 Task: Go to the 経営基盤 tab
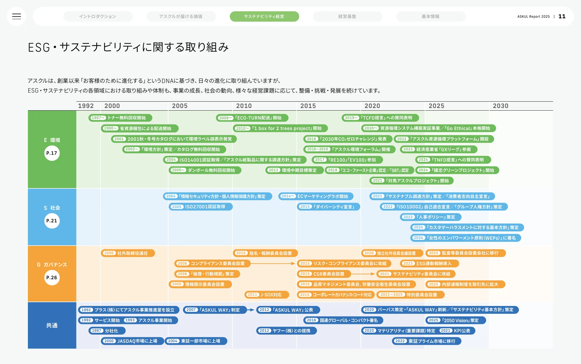(347, 17)
